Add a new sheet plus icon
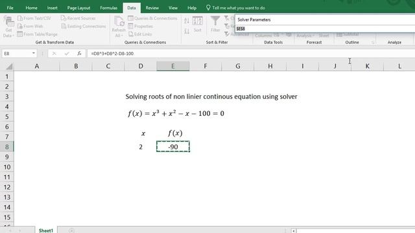The width and height of the screenshot is (415, 233). pyautogui.click(x=71, y=230)
